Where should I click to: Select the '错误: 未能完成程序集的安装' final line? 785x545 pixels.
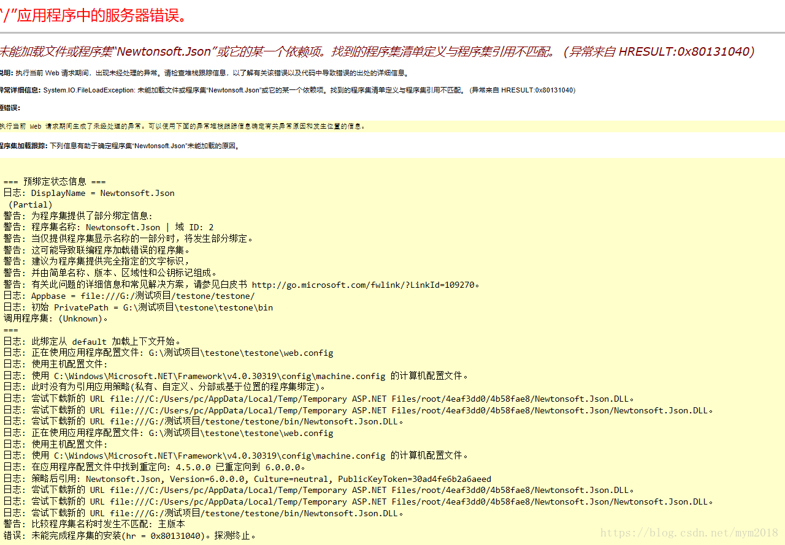[129, 536]
